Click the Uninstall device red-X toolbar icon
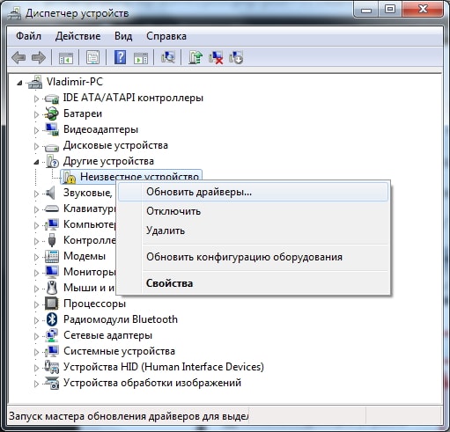The width and height of the screenshot is (450, 432). (216, 57)
